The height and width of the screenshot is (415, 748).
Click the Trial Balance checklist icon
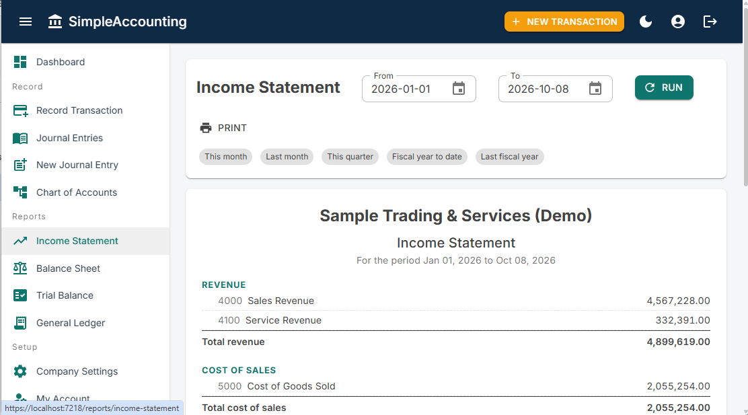click(x=20, y=295)
